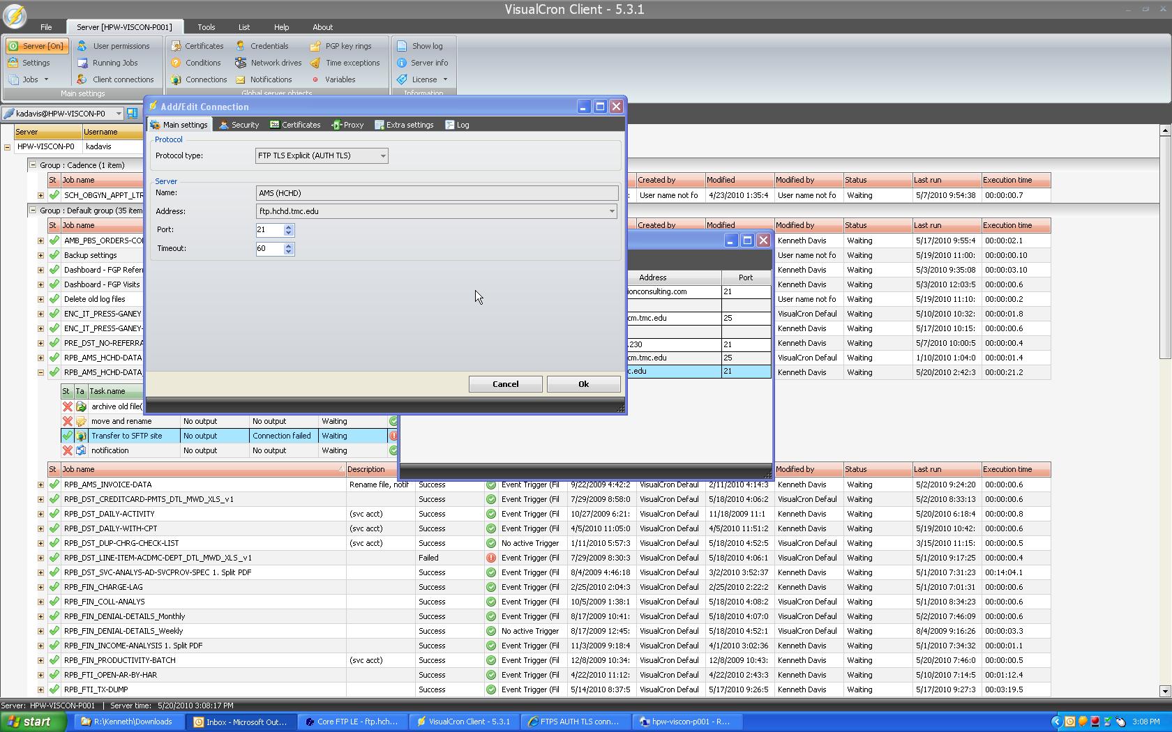Toggle active check of RPB_FTI_TX-DUMP job
1172x732 pixels.
[x=54, y=689]
